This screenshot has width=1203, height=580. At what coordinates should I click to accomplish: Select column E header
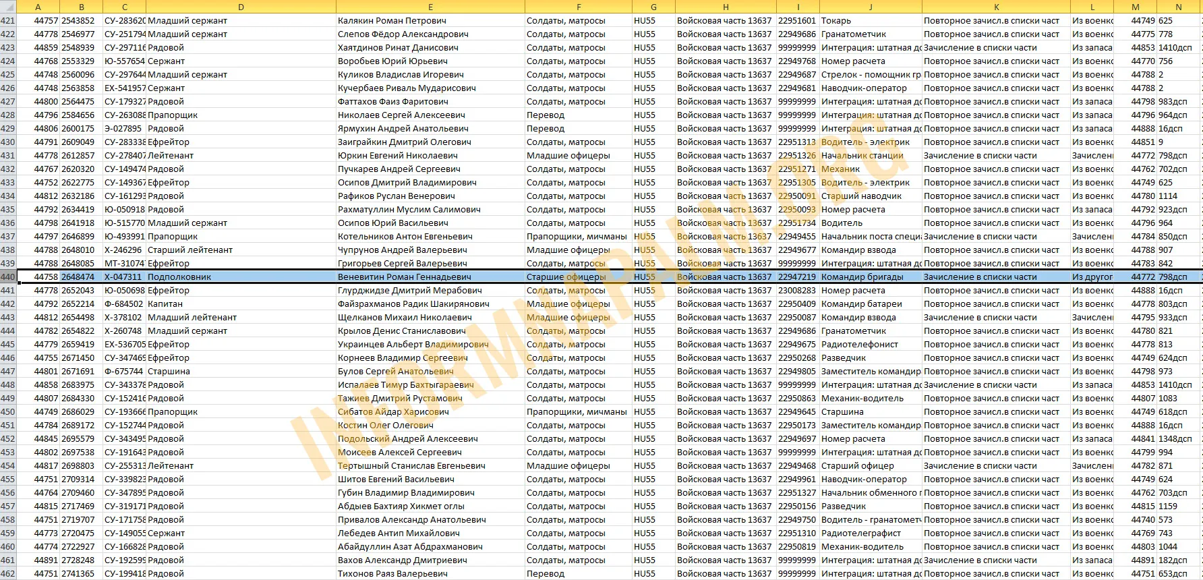click(x=430, y=7)
